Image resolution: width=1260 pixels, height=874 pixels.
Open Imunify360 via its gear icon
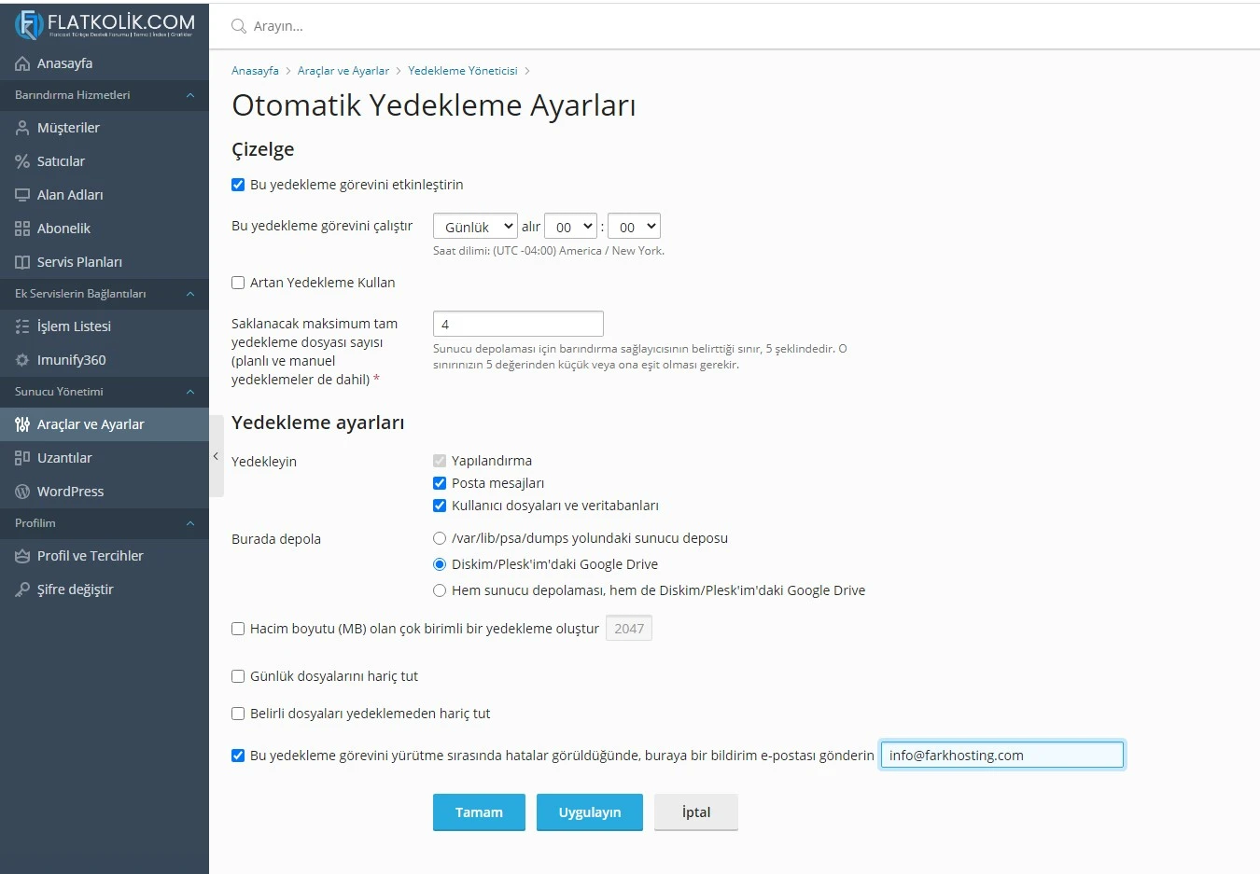pos(21,359)
